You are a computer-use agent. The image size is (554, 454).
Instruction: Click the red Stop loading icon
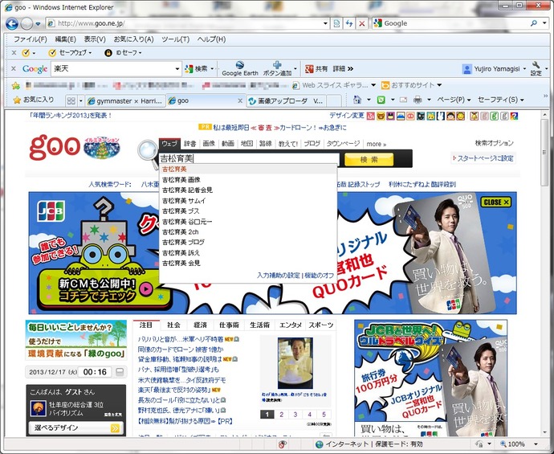click(x=362, y=23)
